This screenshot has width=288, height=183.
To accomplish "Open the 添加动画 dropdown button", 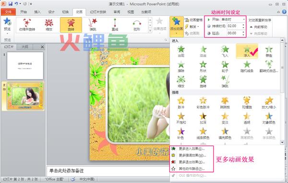I will tap(177, 27).
